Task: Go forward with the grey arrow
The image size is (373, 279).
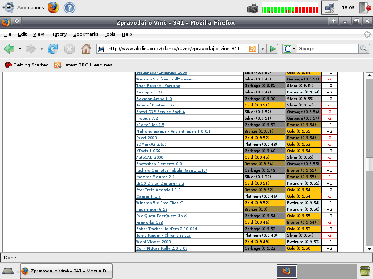Action: (x=30, y=49)
